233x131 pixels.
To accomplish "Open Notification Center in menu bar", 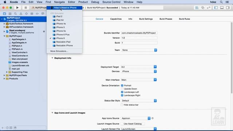I will coord(227,2).
